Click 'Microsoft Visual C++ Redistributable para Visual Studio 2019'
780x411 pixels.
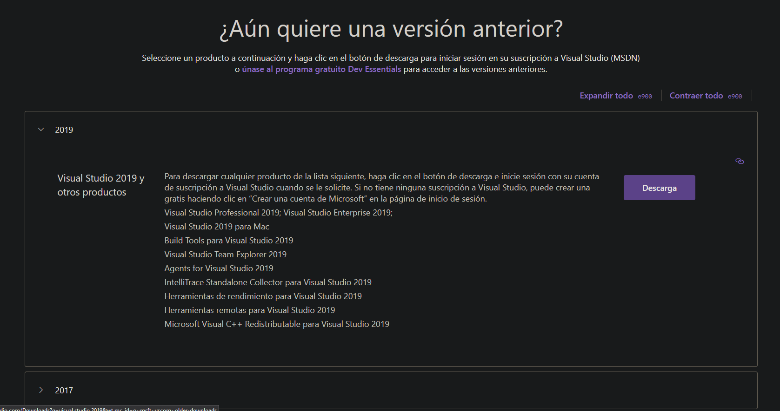pos(277,324)
